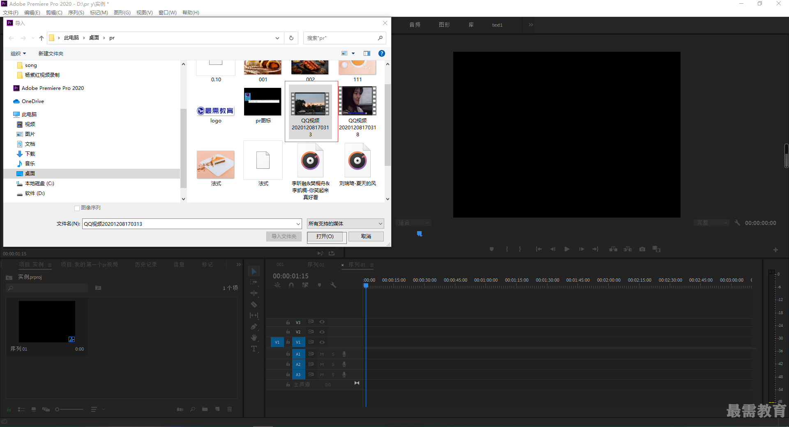Open sort icons dropdown in project panel
Image resolution: width=789 pixels, height=427 pixels.
pyautogui.click(x=97, y=409)
